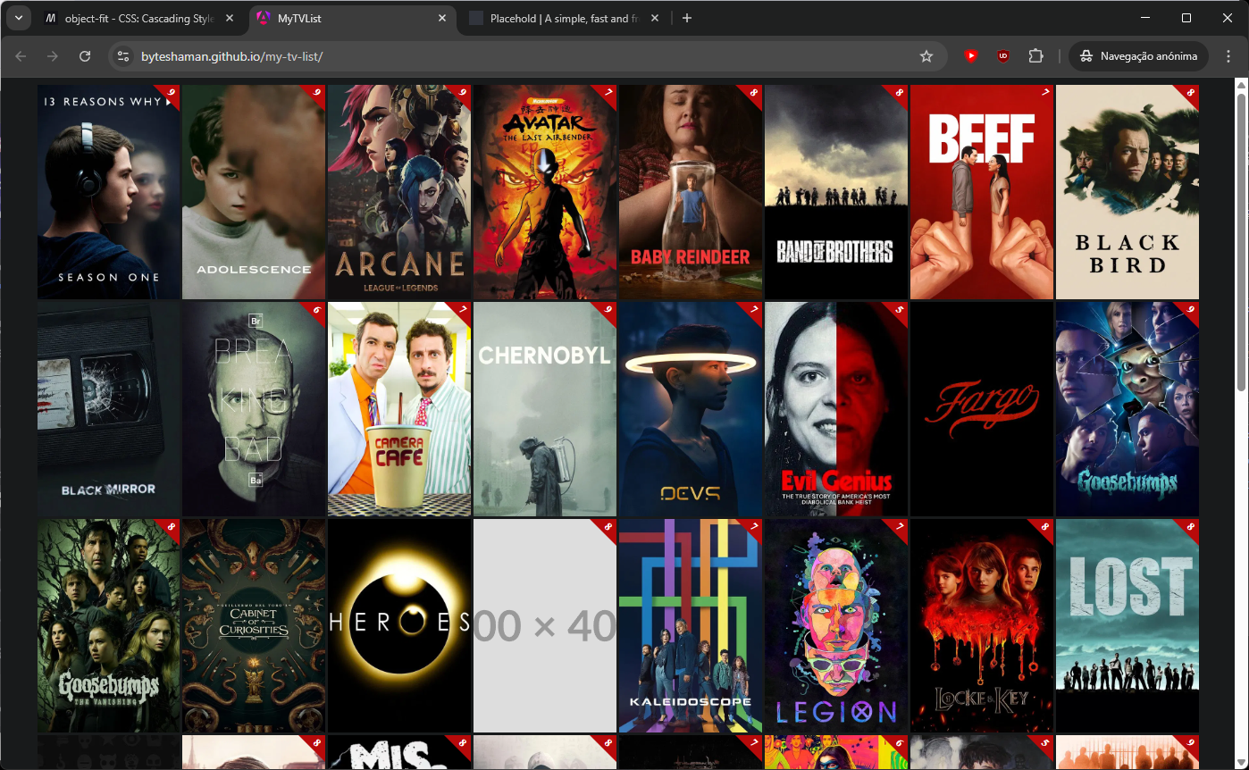The height and width of the screenshot is (770, 1249).
Task: Select the MyTVList tab
Action: [x=352, y=18]
